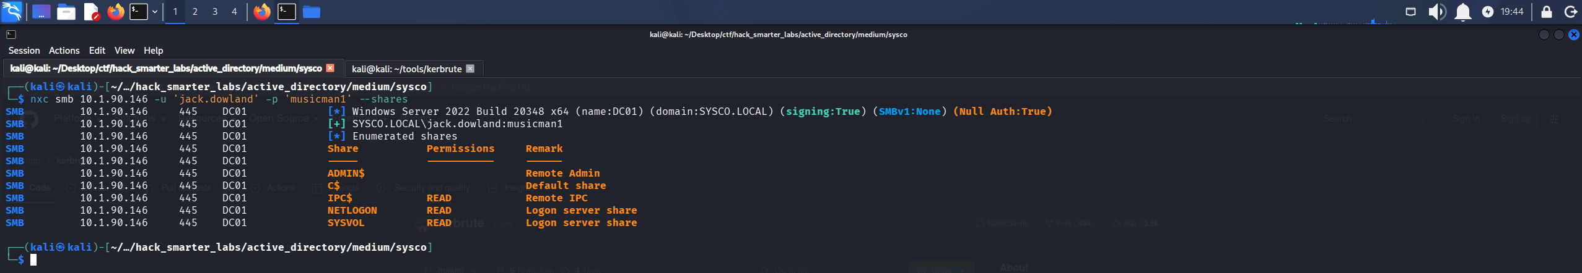
Task: Expand the terminal launcher dropdown arrow
Action: (x=155, y=11)
